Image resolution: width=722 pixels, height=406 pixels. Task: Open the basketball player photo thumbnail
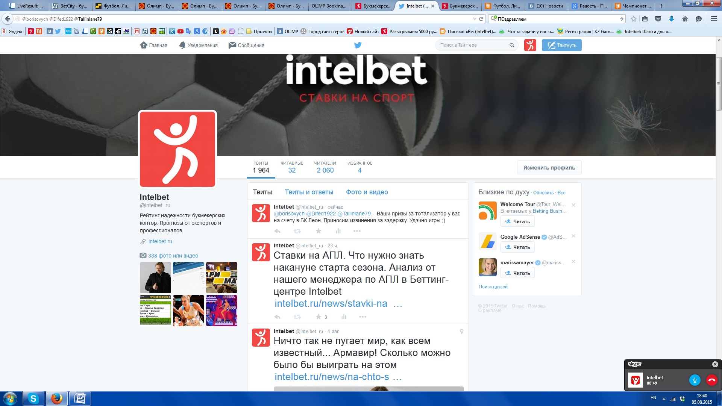pos(188,311)
